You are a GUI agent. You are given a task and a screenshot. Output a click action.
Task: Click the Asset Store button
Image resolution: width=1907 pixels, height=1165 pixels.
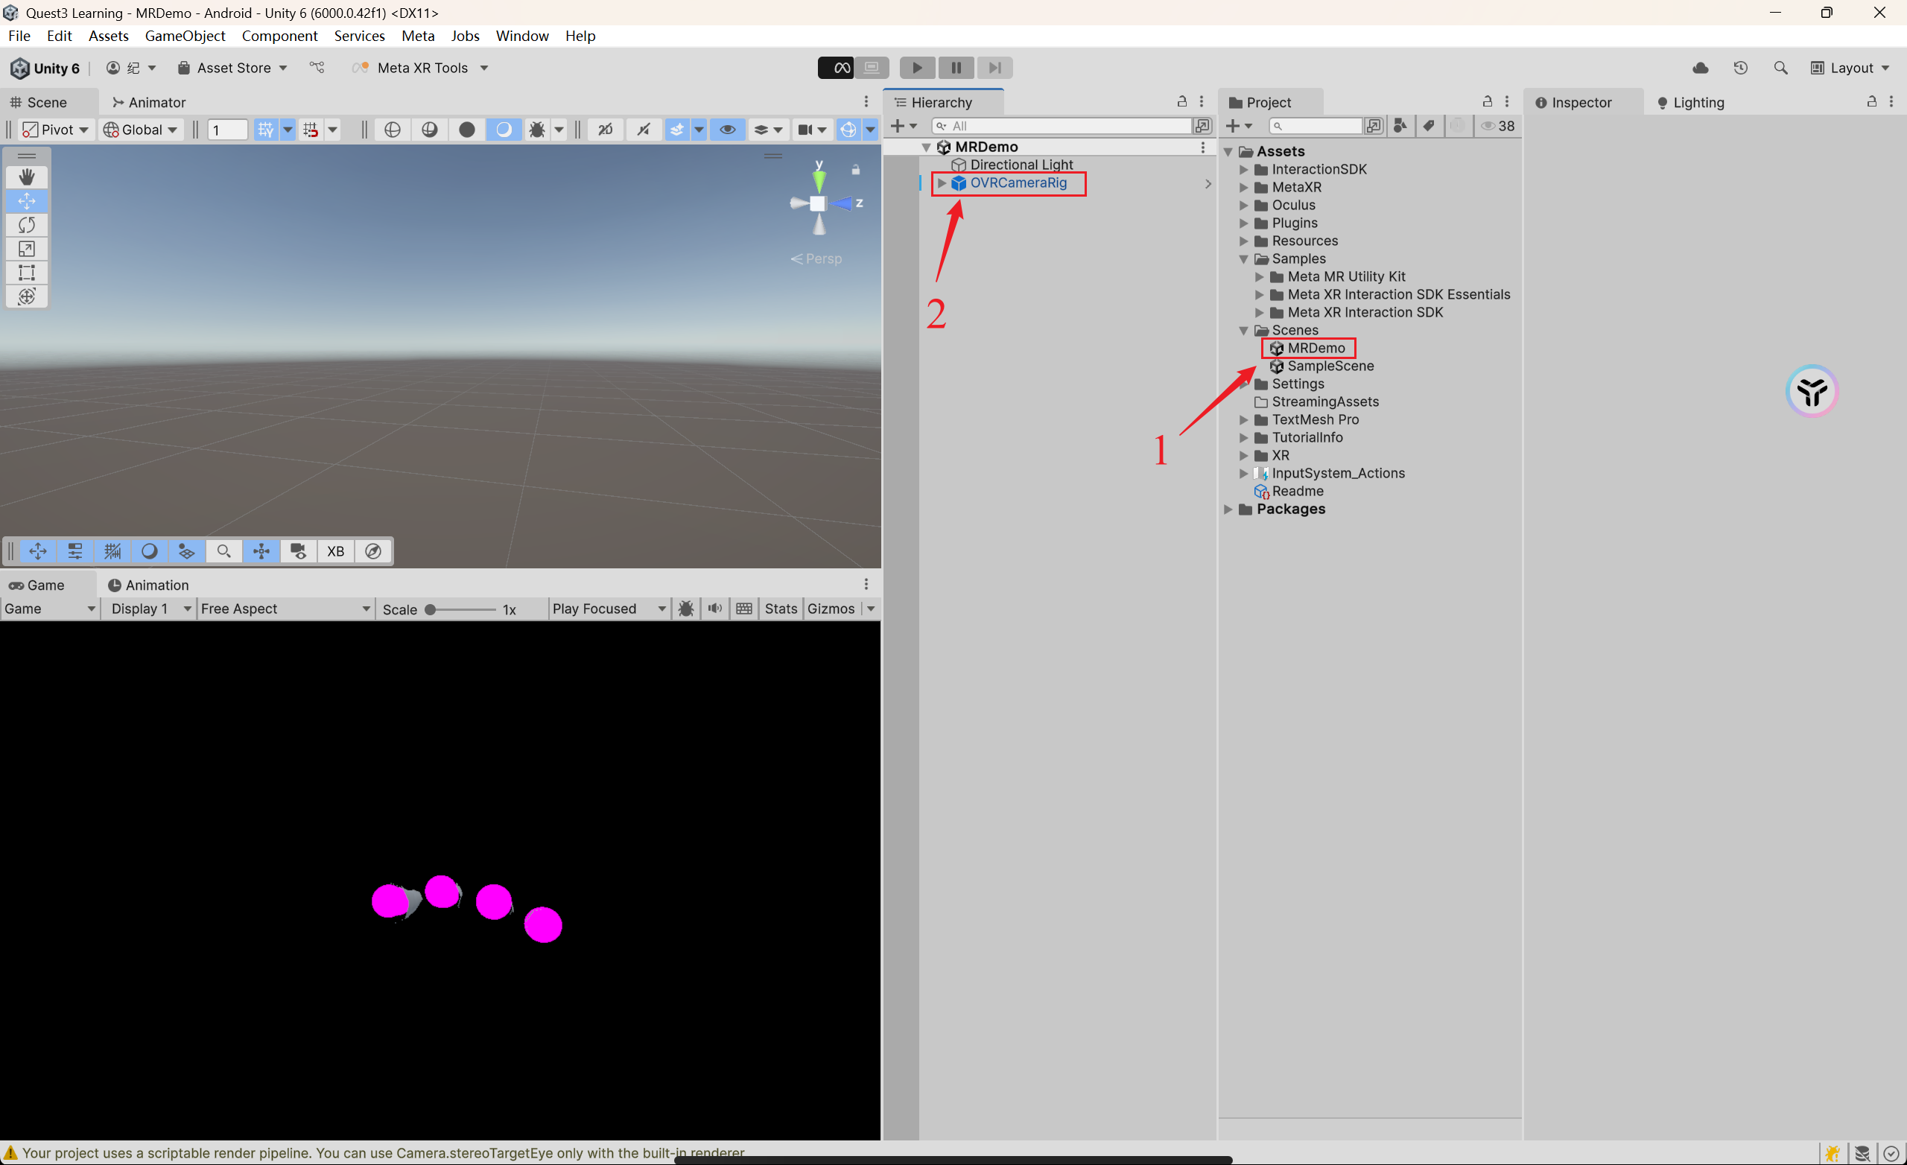(x=233, y=67)
